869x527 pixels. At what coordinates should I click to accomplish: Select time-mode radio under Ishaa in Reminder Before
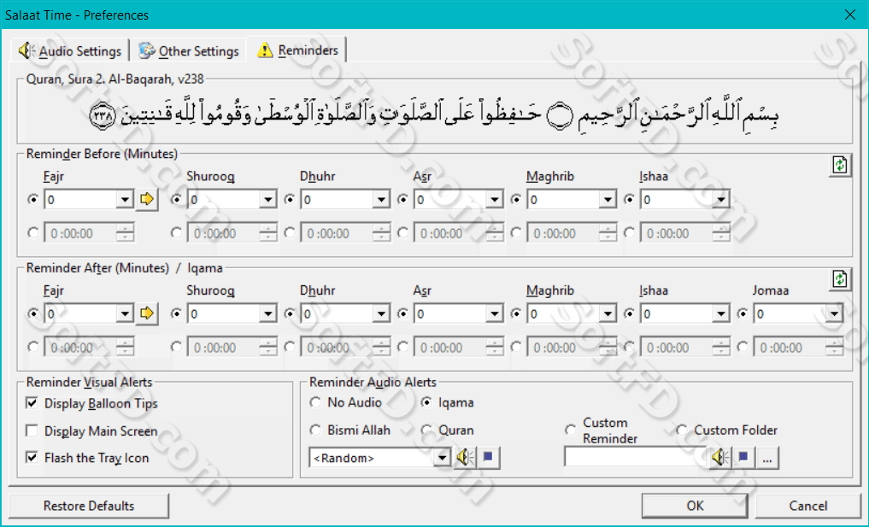pos(629,232)
